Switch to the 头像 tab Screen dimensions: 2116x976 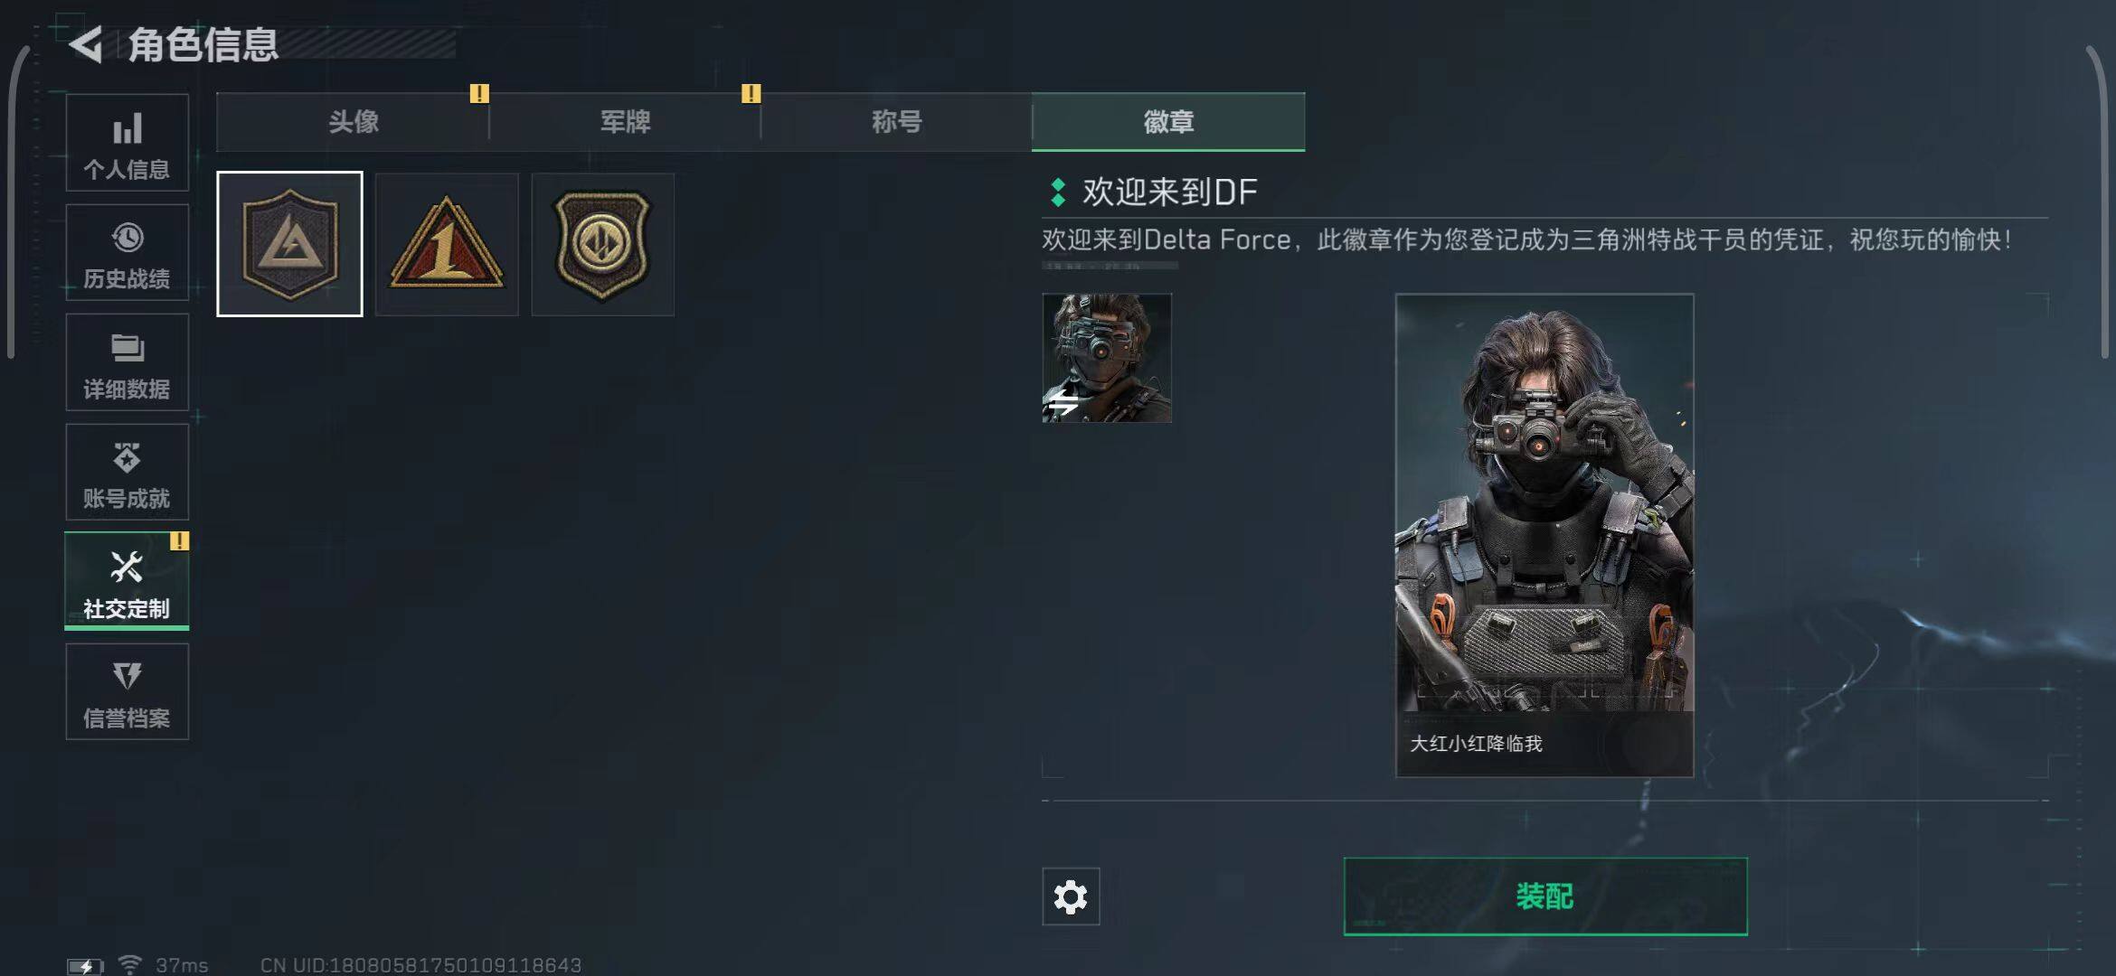coord(353,121)
